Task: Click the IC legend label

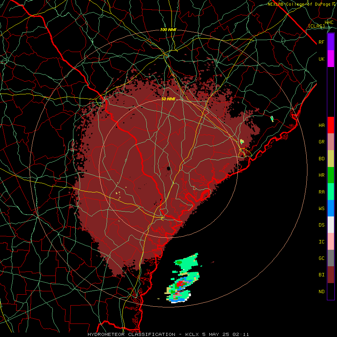Action: pos(322,242)
